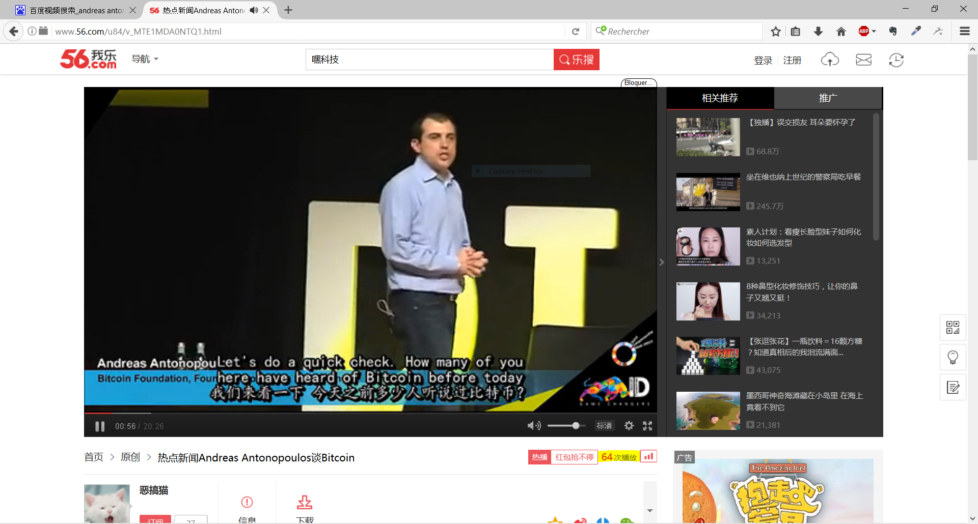This screenshot has width=978, height=524.
Task: Click the cloud upload icon
Action: click(x=830, y=60)
